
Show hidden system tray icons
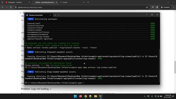(x=145, y=96)
